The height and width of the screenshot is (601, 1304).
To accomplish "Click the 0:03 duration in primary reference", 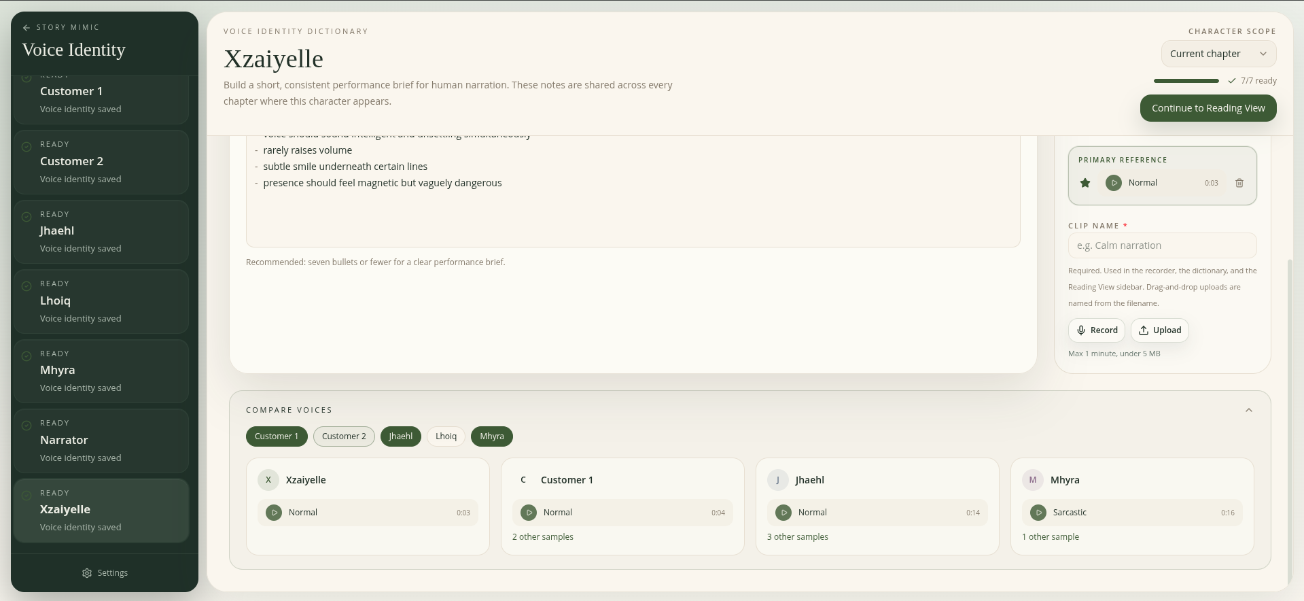I will (1212, 183).
